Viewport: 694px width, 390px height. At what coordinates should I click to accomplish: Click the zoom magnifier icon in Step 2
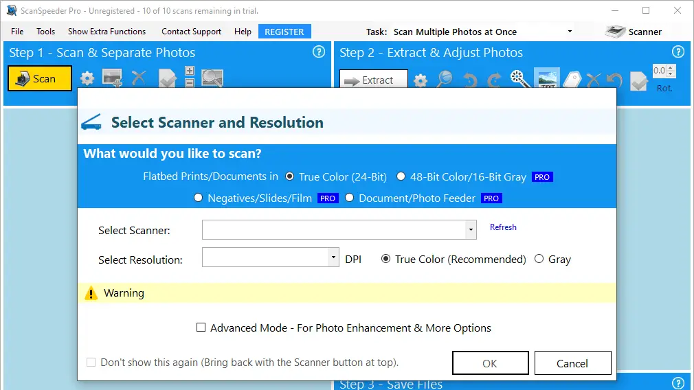tap(445, 79)
